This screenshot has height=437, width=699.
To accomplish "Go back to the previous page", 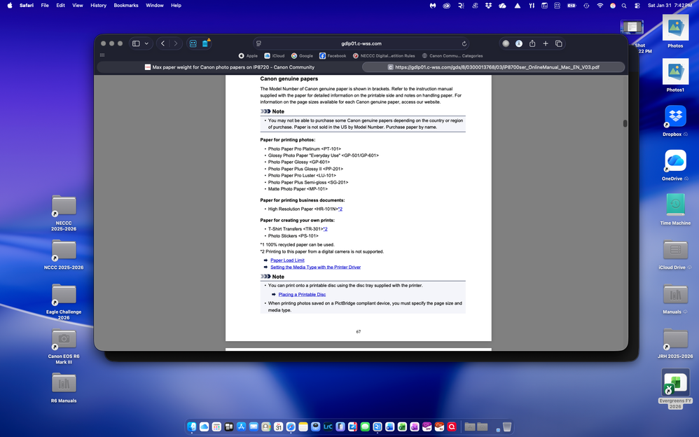I will (x=162, y=43).
